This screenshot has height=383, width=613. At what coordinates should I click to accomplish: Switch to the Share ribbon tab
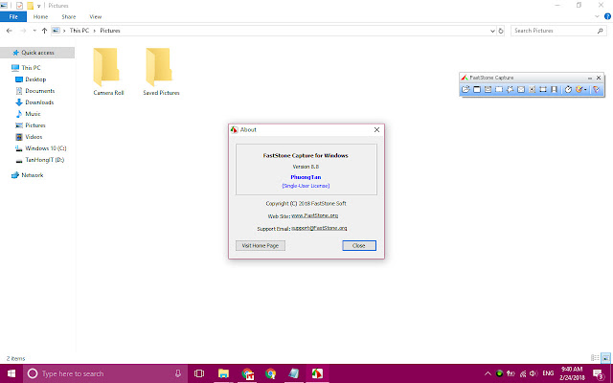click(x=68, y=17)
